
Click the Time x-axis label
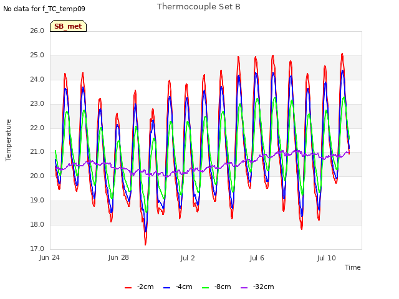353,267
